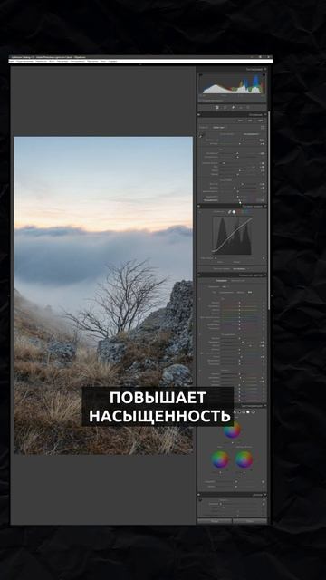Click the foggy landscape photo preview
The width and height of the screenshot is (326, 580).
tap(103, 295)
